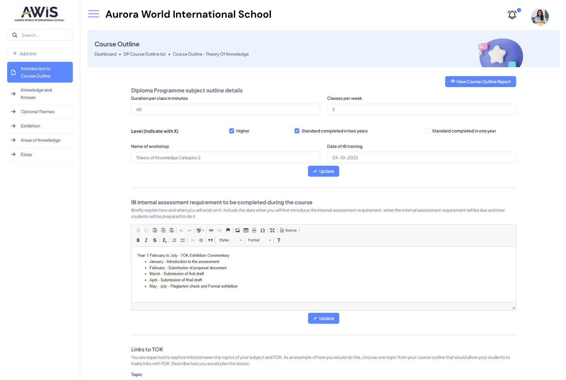Insert an image via the editor toolbar

(x=237, y=230)
